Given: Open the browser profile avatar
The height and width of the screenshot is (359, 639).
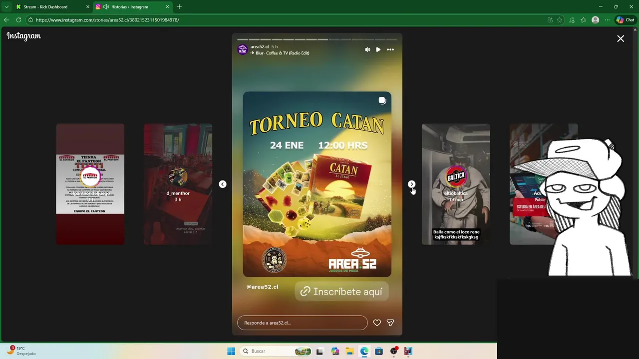Looking at the screenshot, I should coord(595,20).
